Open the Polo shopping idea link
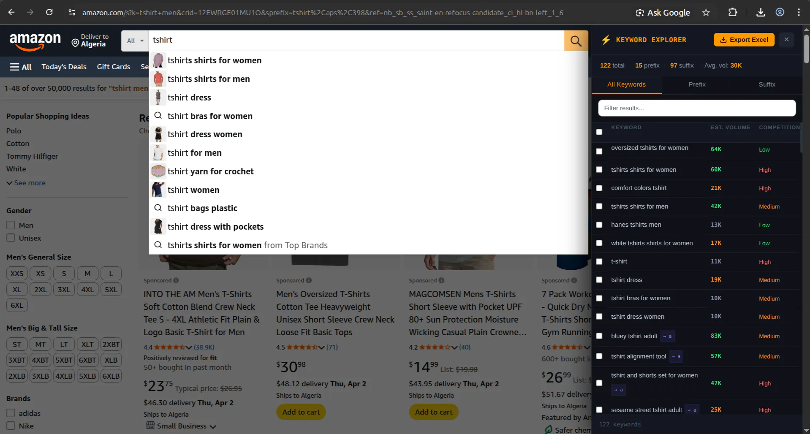The image size is (810, 434). pos(14,131)
